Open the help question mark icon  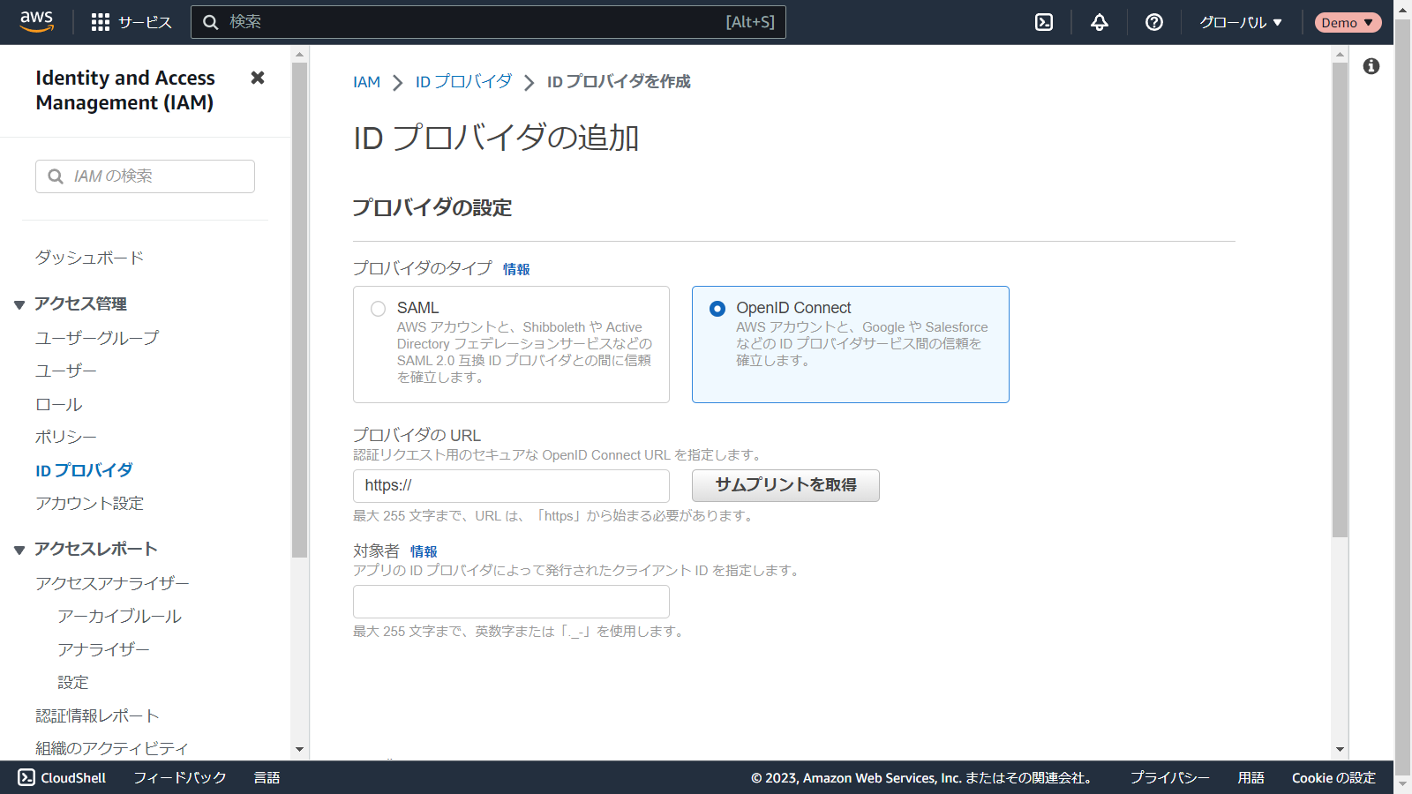(1154, 22)
